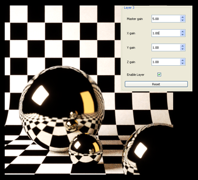Image resolution: width=198 pixels, height=180 pixels.
Task: Increase X gain with up arrow
Action: [x=182, y=32]
